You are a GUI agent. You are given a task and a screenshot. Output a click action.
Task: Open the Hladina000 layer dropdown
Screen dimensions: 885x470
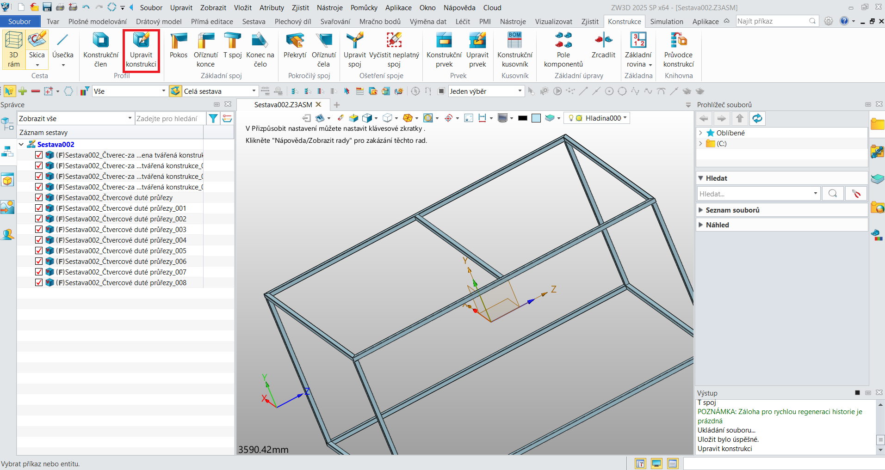click(597, 118)
